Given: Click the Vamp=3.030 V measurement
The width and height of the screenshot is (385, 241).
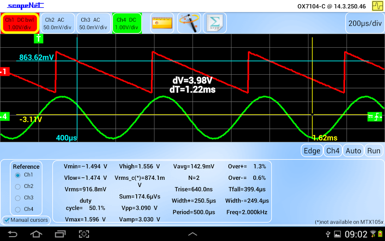Looking at the screenshot, I should pos(140,219).
